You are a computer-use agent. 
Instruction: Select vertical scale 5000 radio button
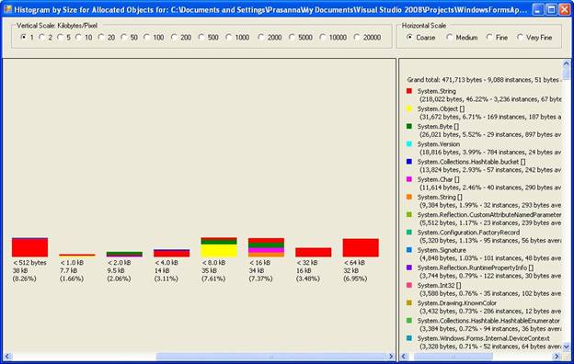pos(292,38)
